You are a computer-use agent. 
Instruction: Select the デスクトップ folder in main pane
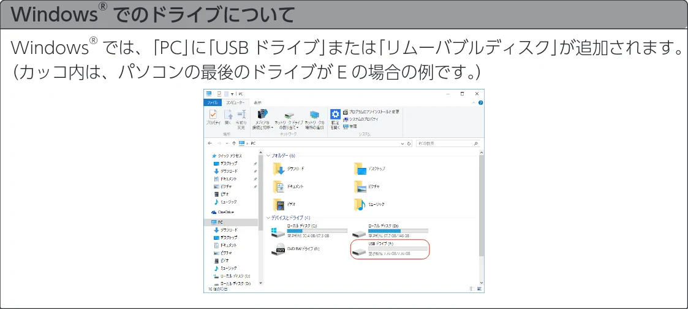(x=370, y=169)
